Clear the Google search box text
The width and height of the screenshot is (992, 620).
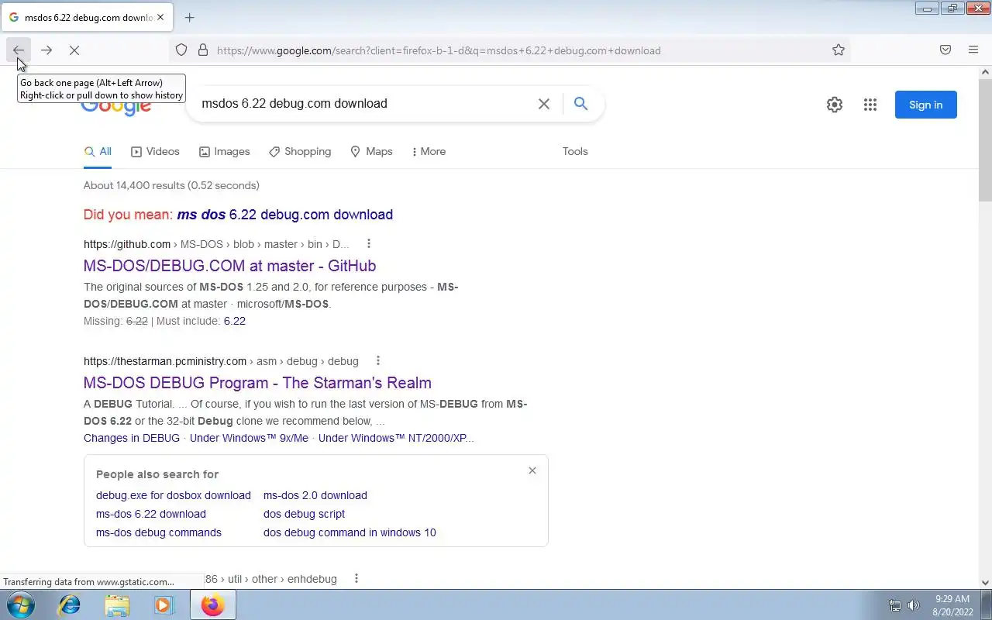tap(544, 104)
